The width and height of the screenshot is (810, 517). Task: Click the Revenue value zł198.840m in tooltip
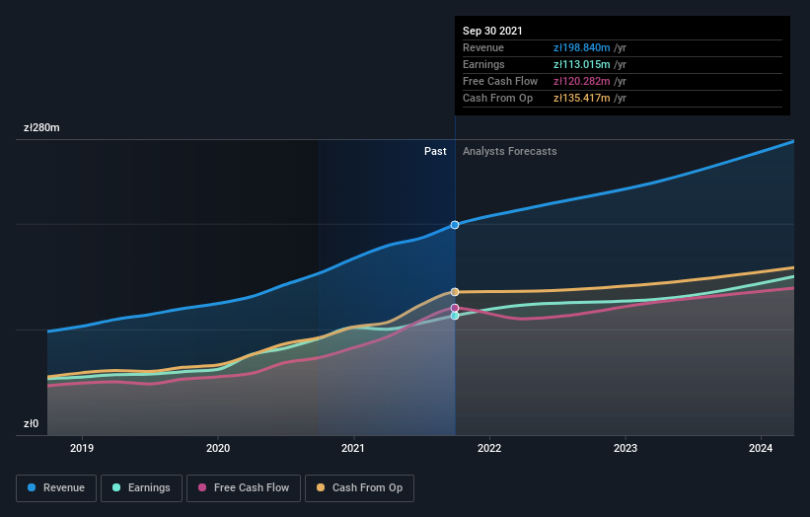tap(582, 47)
